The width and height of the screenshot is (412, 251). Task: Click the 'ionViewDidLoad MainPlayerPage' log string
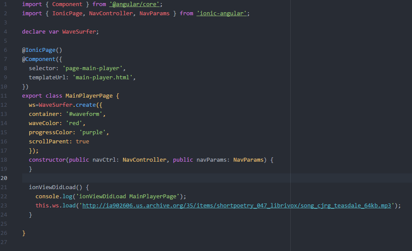coord(127,197)
